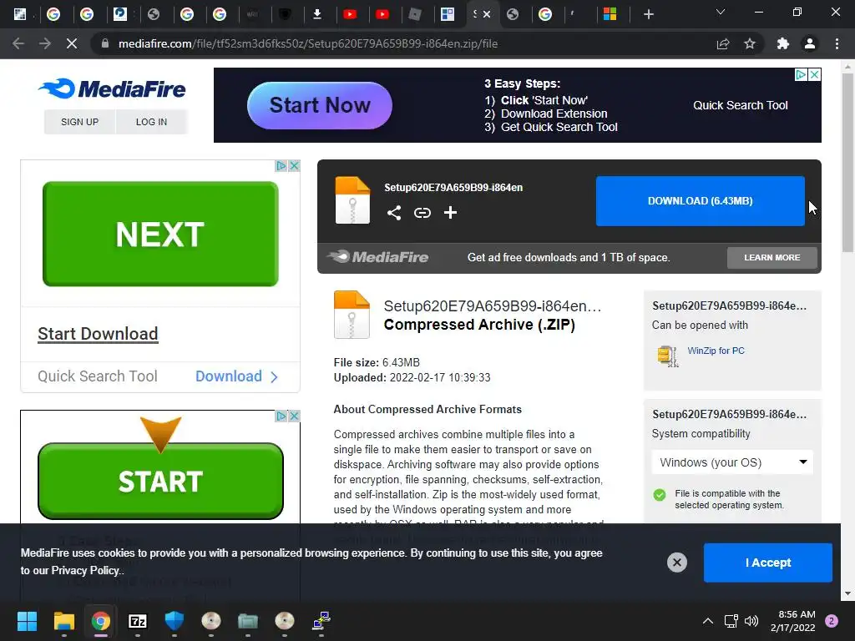Close the START ad with its X
This screenshot has height=641, width=855.
coord(294,416)
